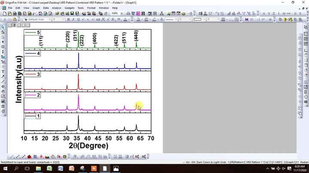Click the Scatter plot button
The width and height of the screenshot is (309, 173).
pyautogui.click(x=18, y=156)
